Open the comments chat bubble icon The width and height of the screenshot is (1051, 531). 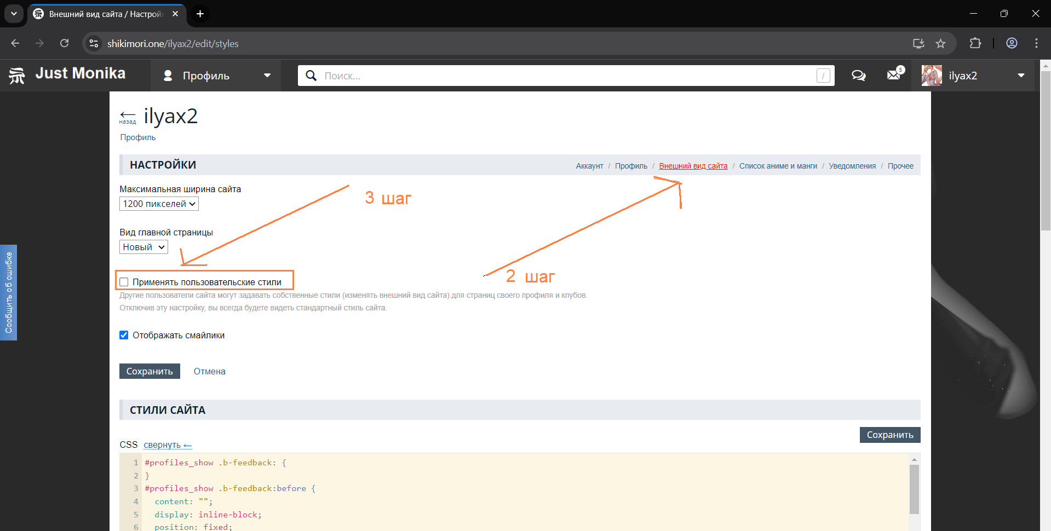point(858,76)
